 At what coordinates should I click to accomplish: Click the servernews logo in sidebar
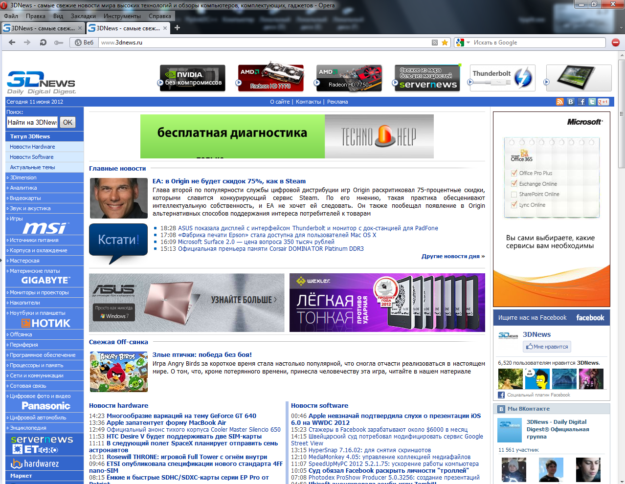(42, 440)
